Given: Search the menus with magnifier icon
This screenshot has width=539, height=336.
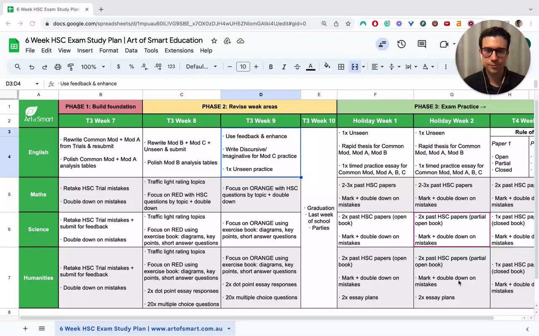Looking at the screenshot, I should pyautogui.click(x=18, y=67).
